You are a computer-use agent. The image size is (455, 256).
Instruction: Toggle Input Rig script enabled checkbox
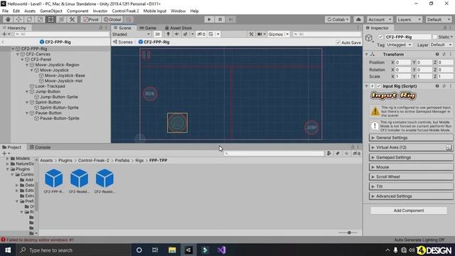pos(378,86)
